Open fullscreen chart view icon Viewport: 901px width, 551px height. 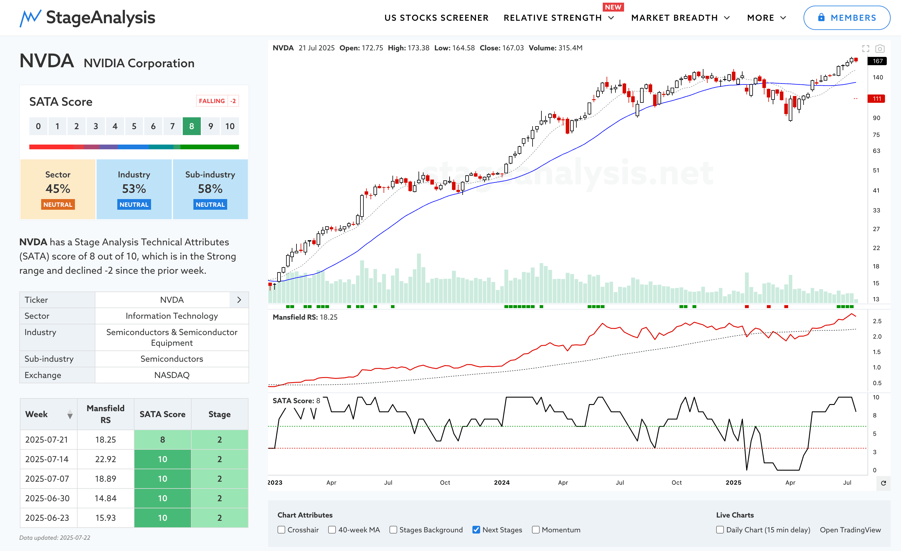pos(865,49)
